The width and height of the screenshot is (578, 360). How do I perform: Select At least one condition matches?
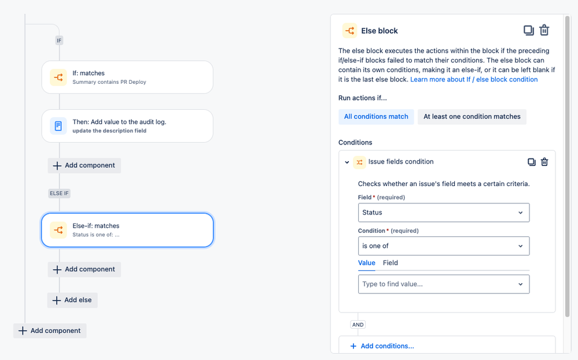pos(472,117)
